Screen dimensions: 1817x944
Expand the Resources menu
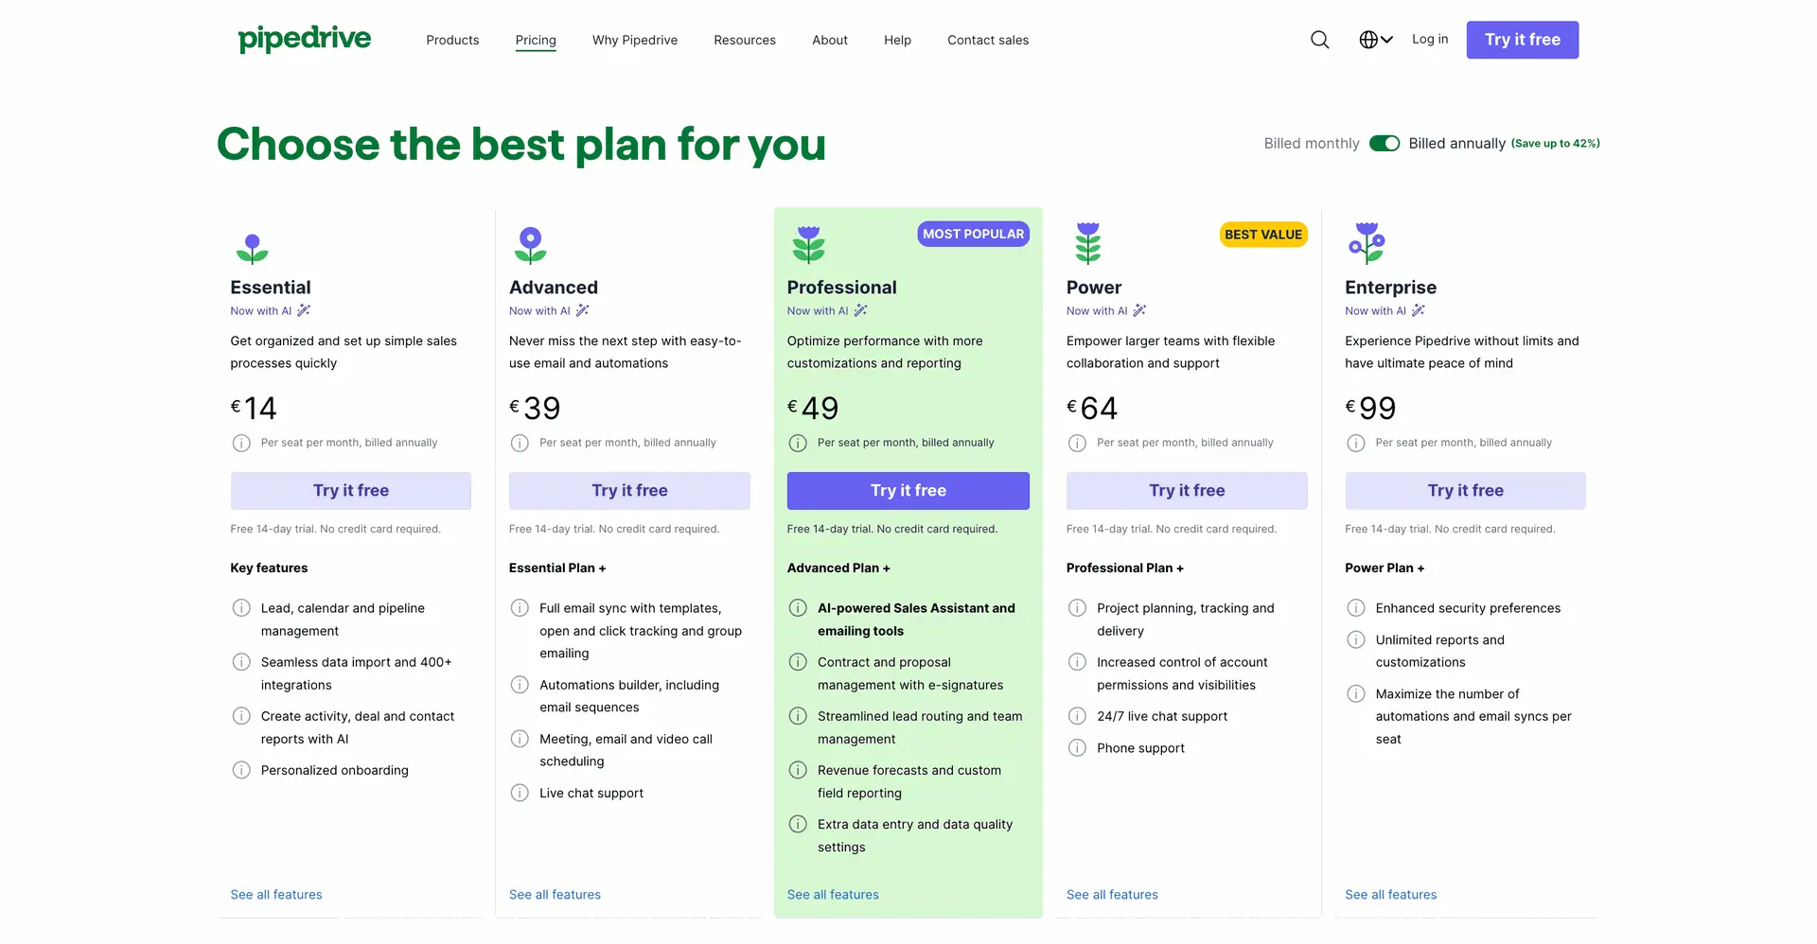pos(745,40)
